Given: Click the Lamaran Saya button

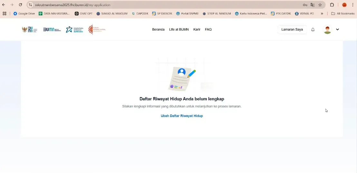Looking at the screenshot, I should pos(292,29).
